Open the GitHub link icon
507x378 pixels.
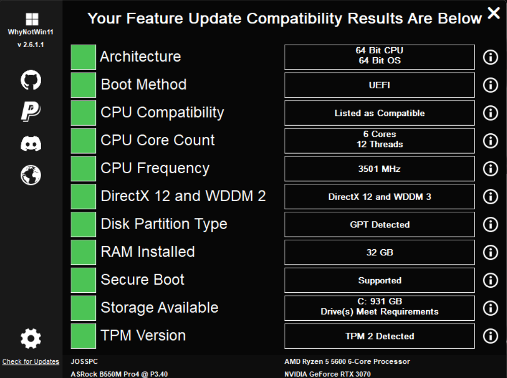point(31,80)
